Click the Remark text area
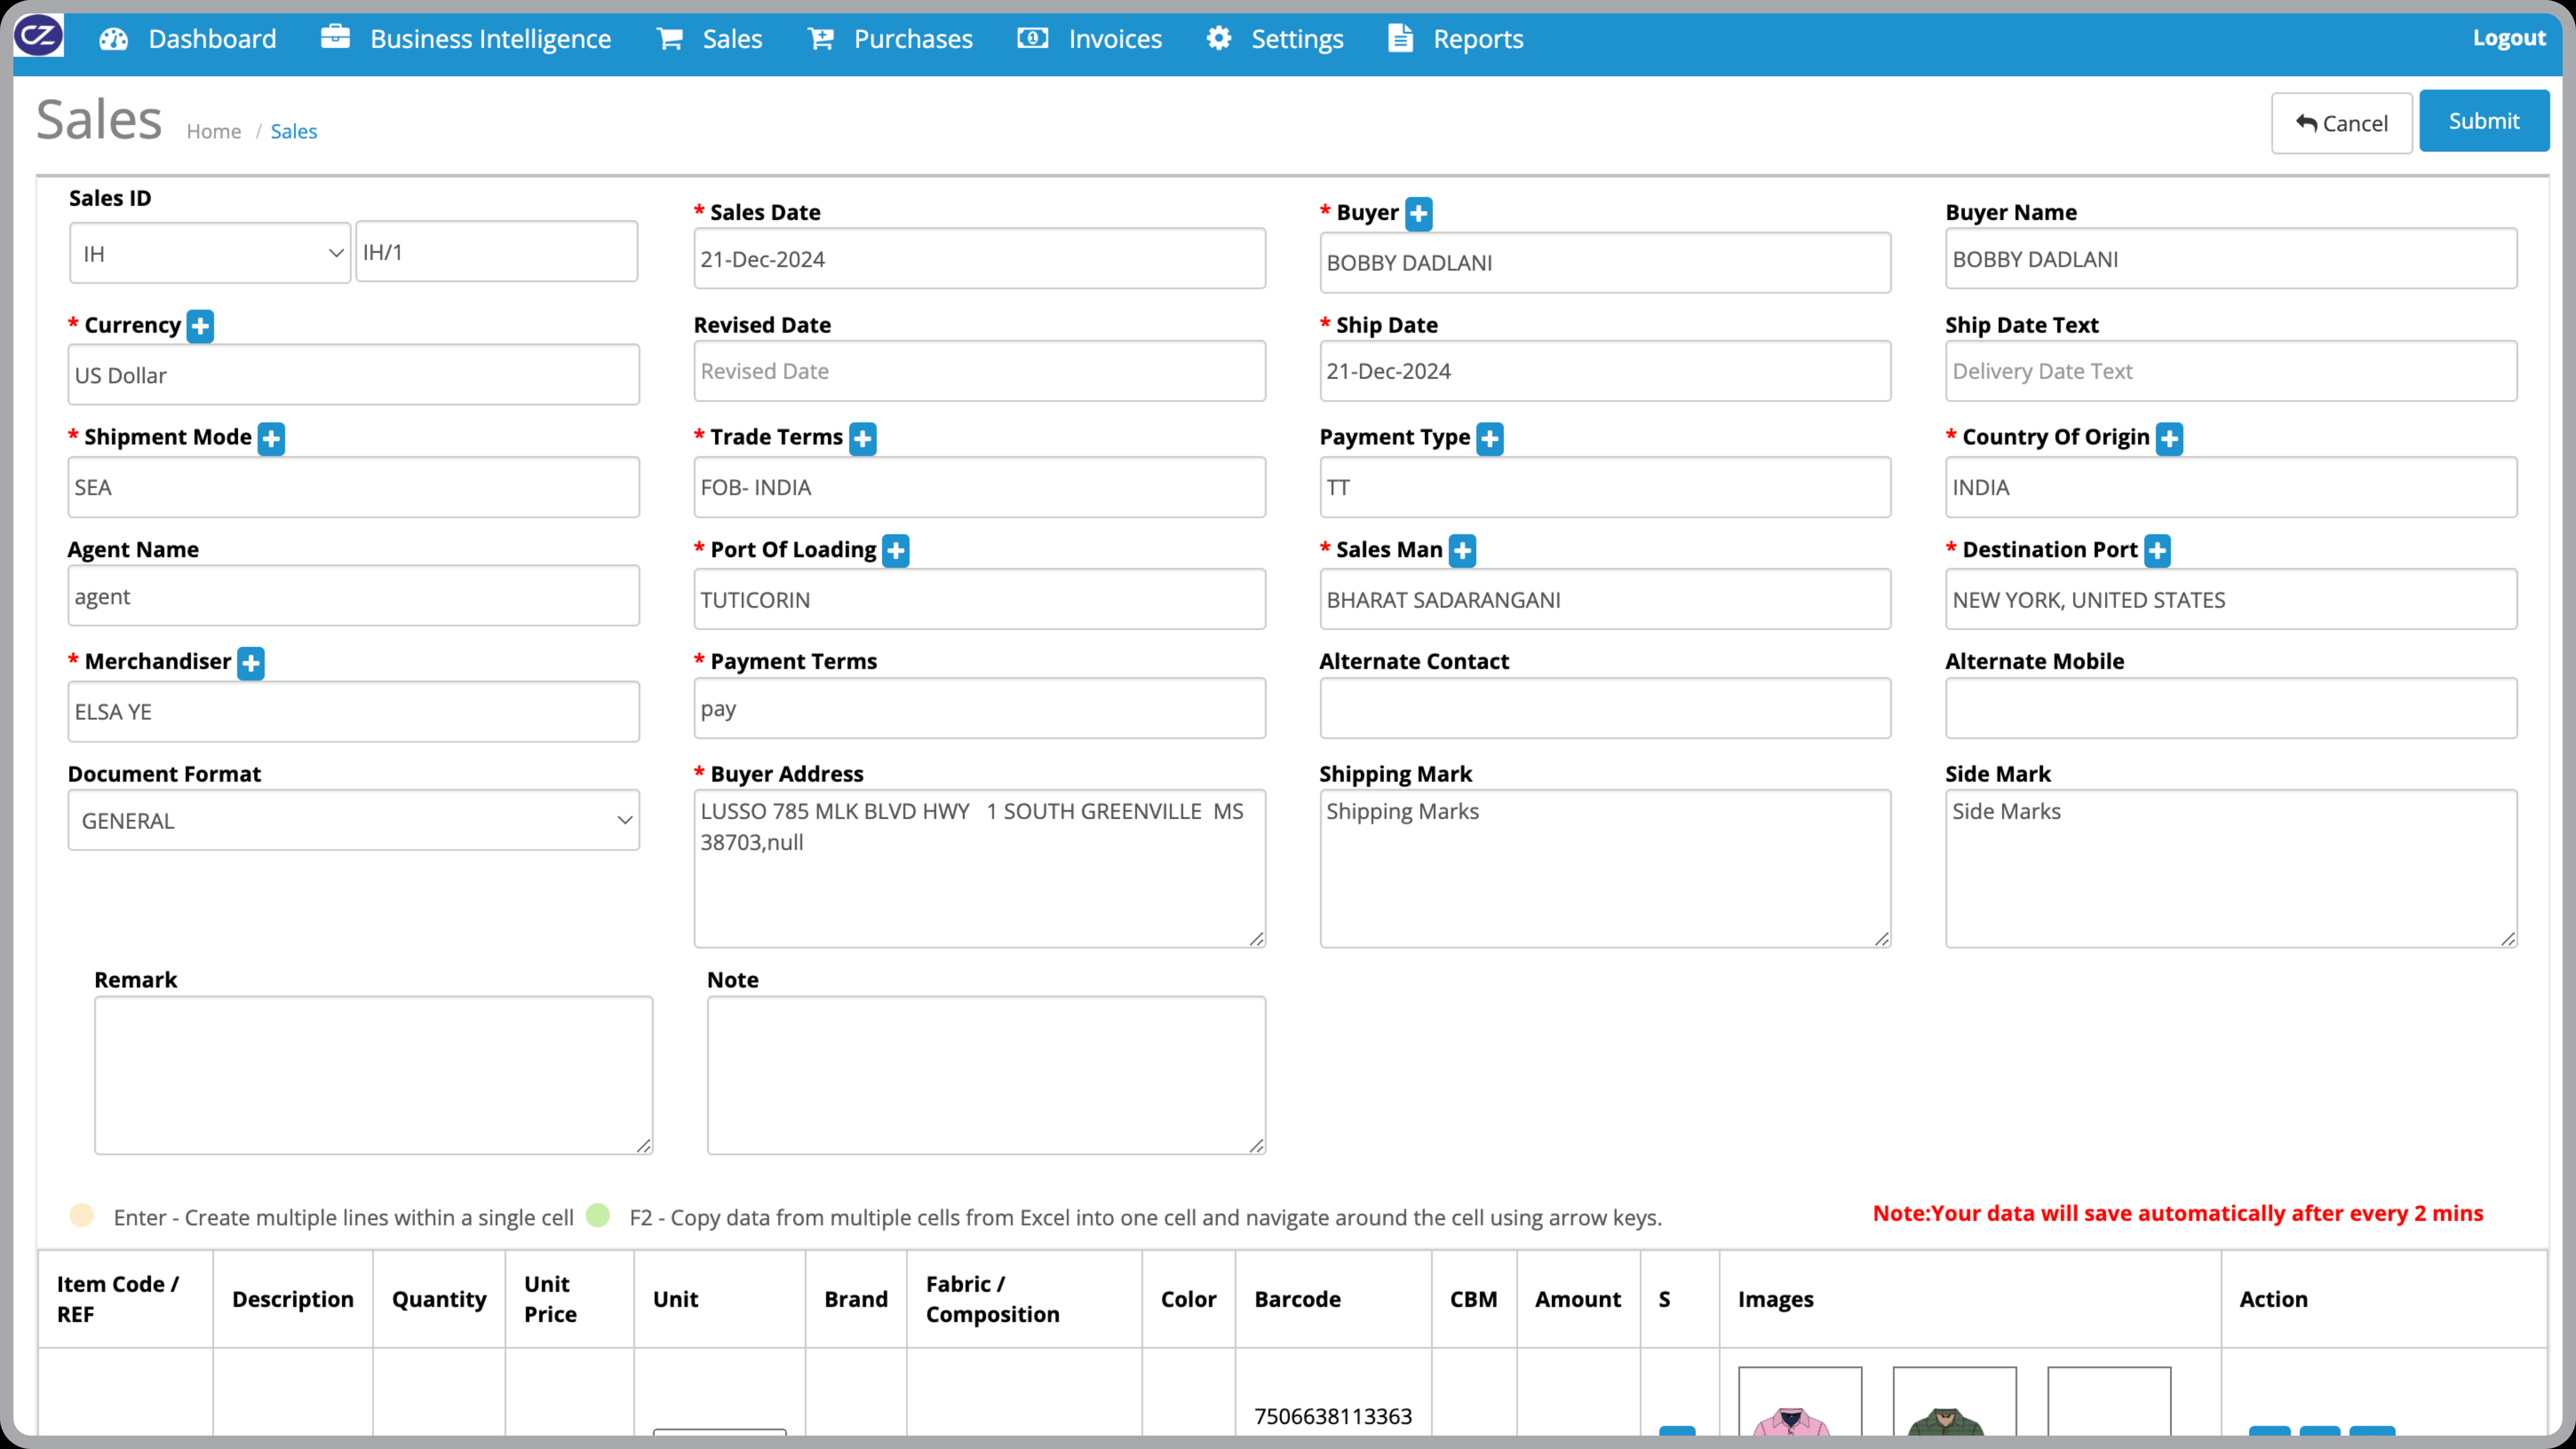 click(373, 1075)
